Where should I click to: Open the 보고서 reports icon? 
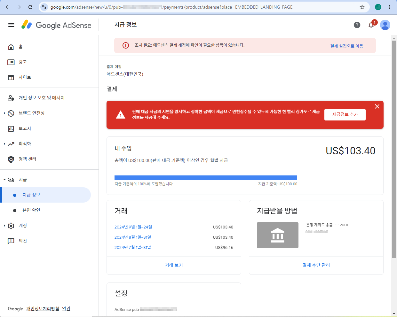(11, 128)
